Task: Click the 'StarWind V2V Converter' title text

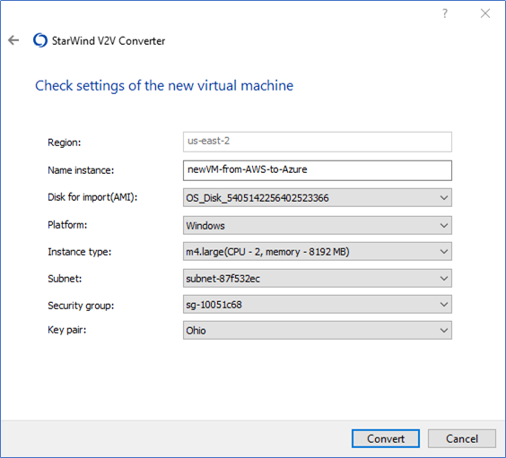Action: pyautogui.click(x=109, y=41)
